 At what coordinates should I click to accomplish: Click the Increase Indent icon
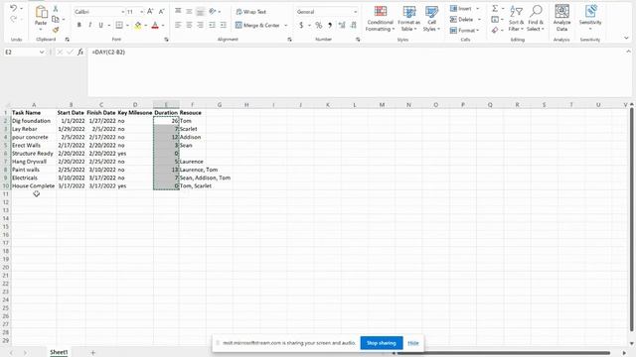223,25
